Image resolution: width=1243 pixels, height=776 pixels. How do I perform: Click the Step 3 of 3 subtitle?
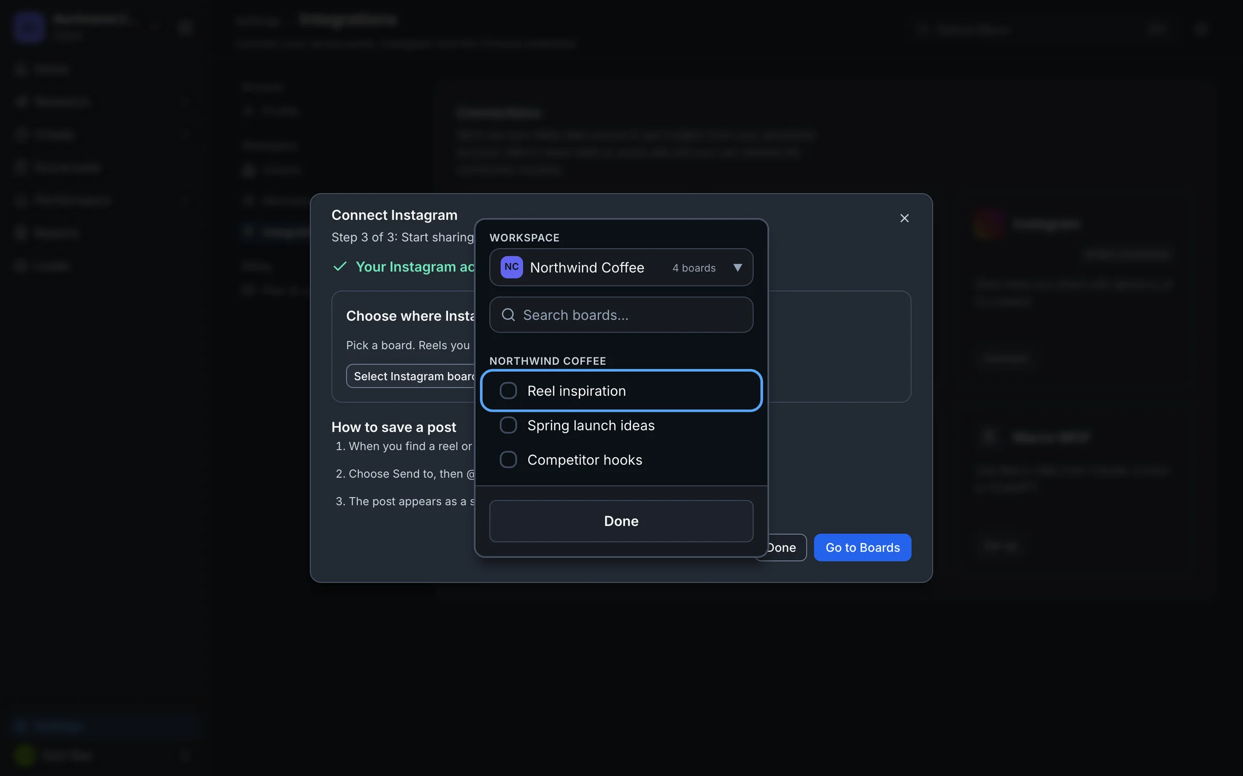(x=403, y=237)
